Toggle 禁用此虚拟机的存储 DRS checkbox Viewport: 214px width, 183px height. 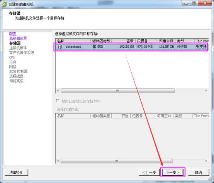58,101
